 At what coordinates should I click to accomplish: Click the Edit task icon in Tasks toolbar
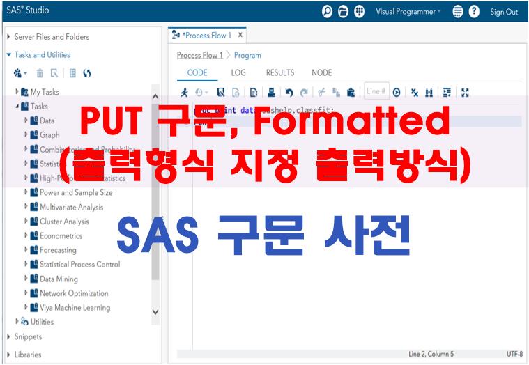pyautogui.click(x=54, y=73)
